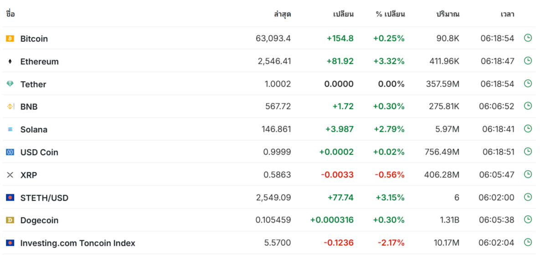This screenshot has width=540, height=255.
Task: Click the Solana logo icon
Action: tap(10, 130)
